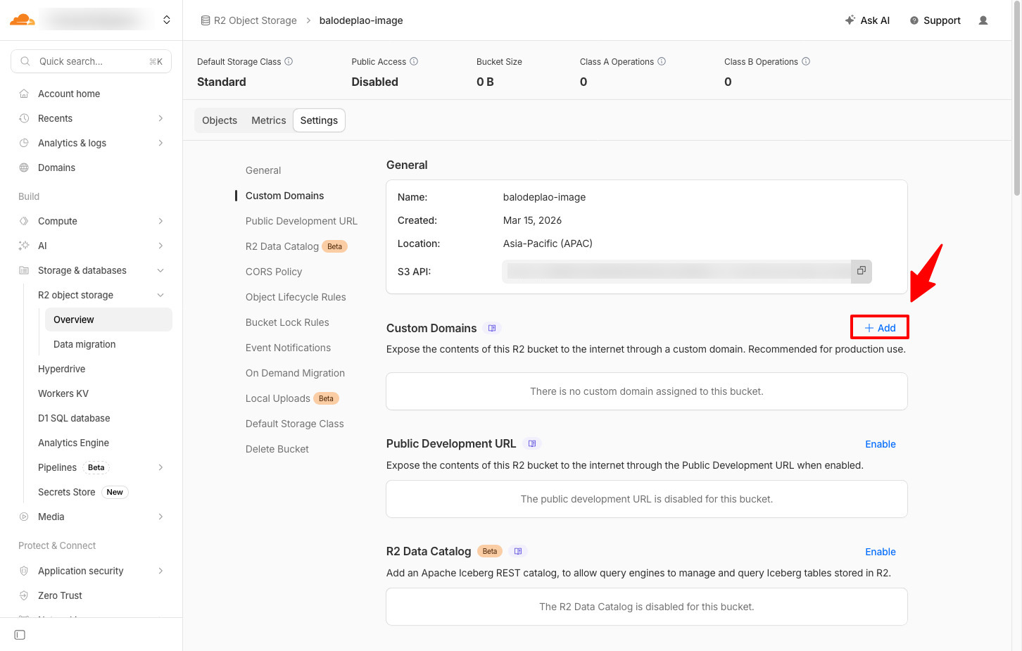Screen dimensions: 1022x651
Task: Go to CORS Policy settings section
Action: 274,272
